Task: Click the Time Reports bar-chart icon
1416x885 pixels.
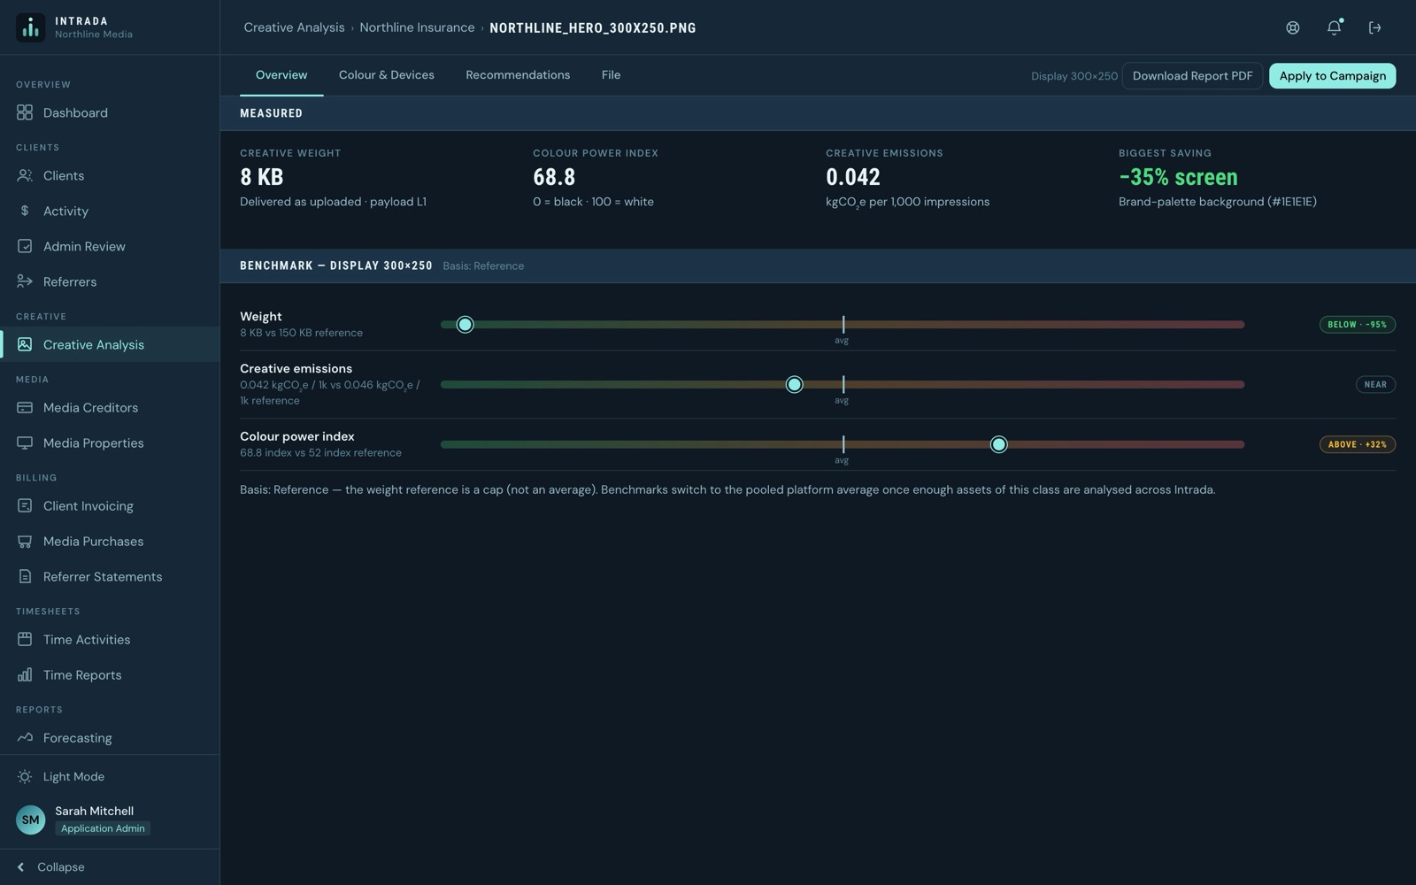Action: (25, 674)
